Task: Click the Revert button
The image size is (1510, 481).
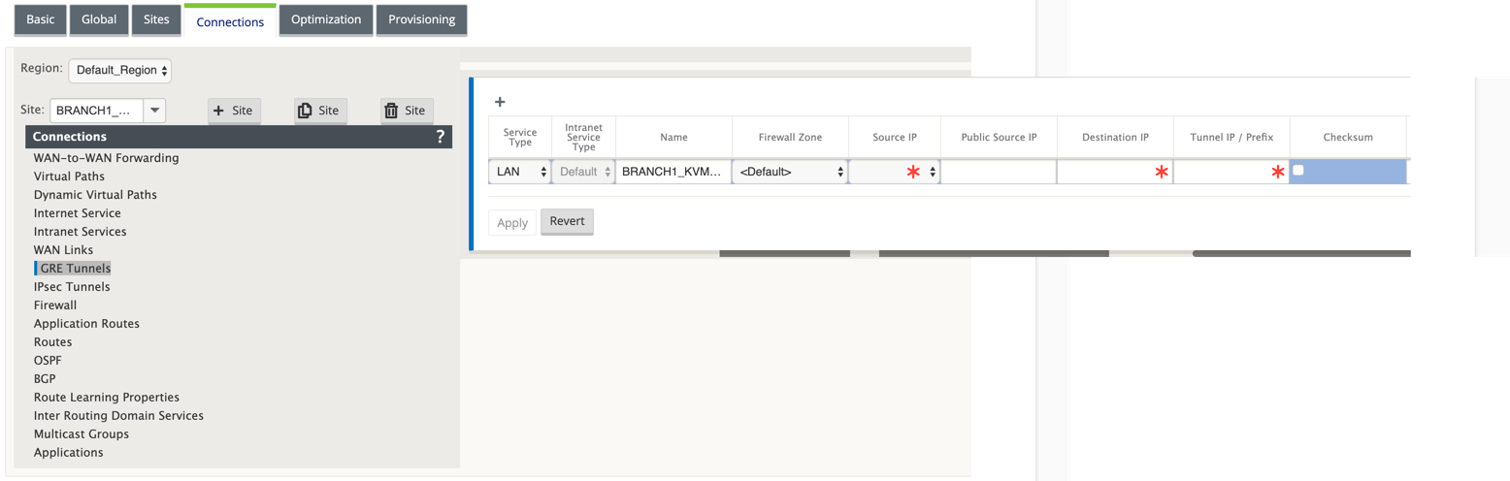Action: tap(567, 221)
